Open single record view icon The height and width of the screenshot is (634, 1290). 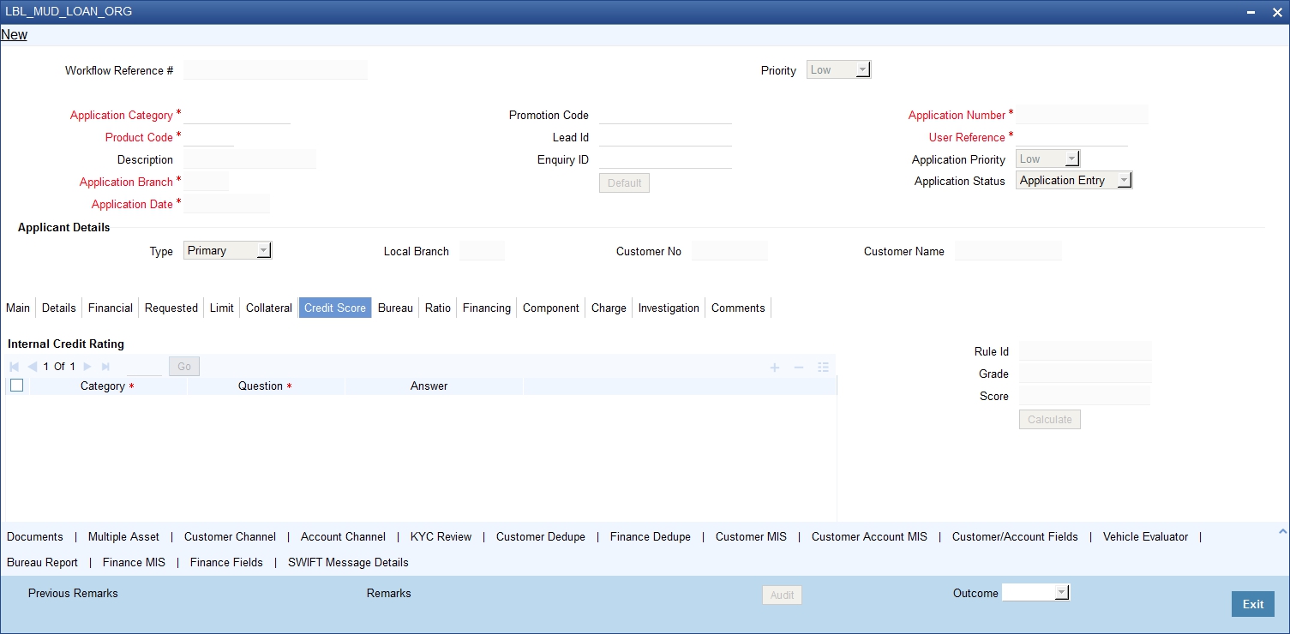[x=823, y=367]
